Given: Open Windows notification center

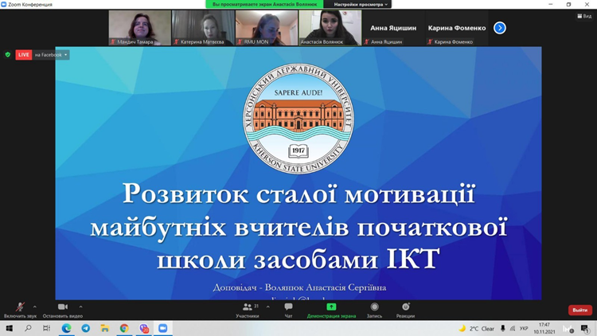Looking at the screenshot, I should tap(584, 328).
